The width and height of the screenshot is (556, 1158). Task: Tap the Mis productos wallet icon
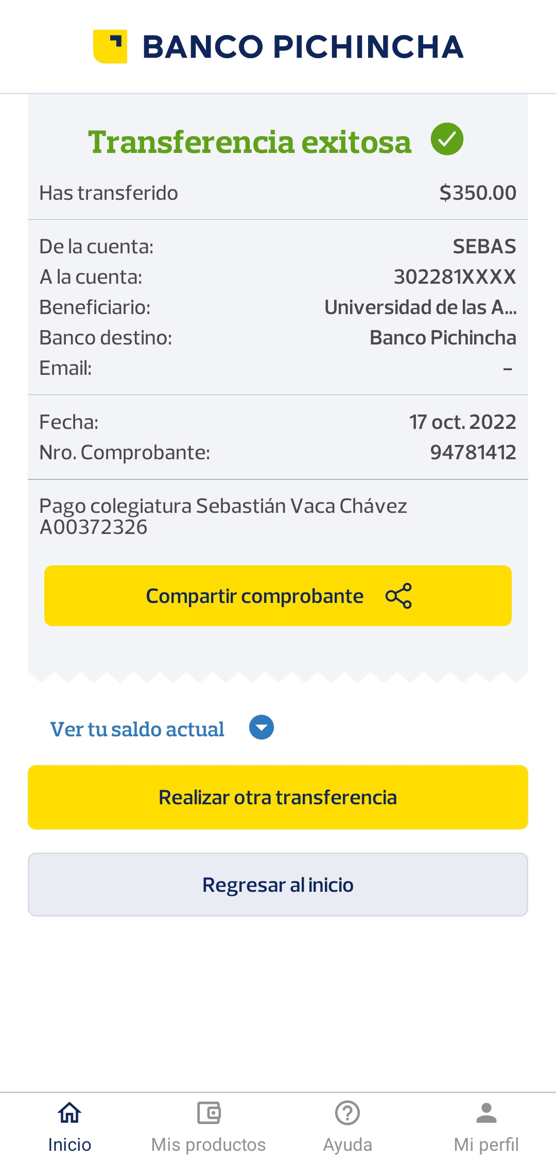(x=208, y=1113)
